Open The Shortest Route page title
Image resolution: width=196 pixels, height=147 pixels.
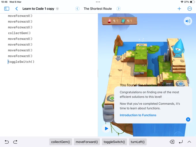click(98, 9)
